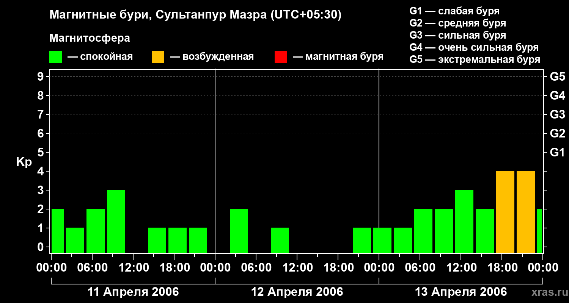This screenshot has width=569, height=303.
Task: Click the 'G1 — слабая буря' legend line
Action: click(454, 11)
